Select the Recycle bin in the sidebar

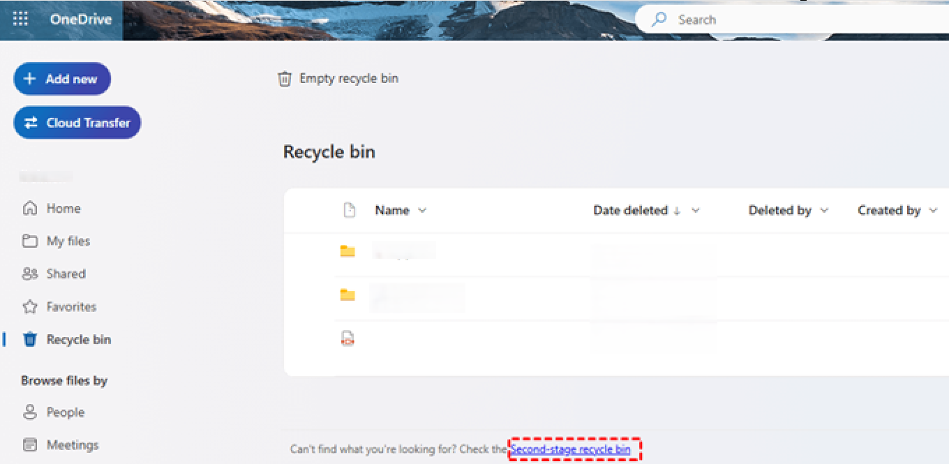pos(78,339)
